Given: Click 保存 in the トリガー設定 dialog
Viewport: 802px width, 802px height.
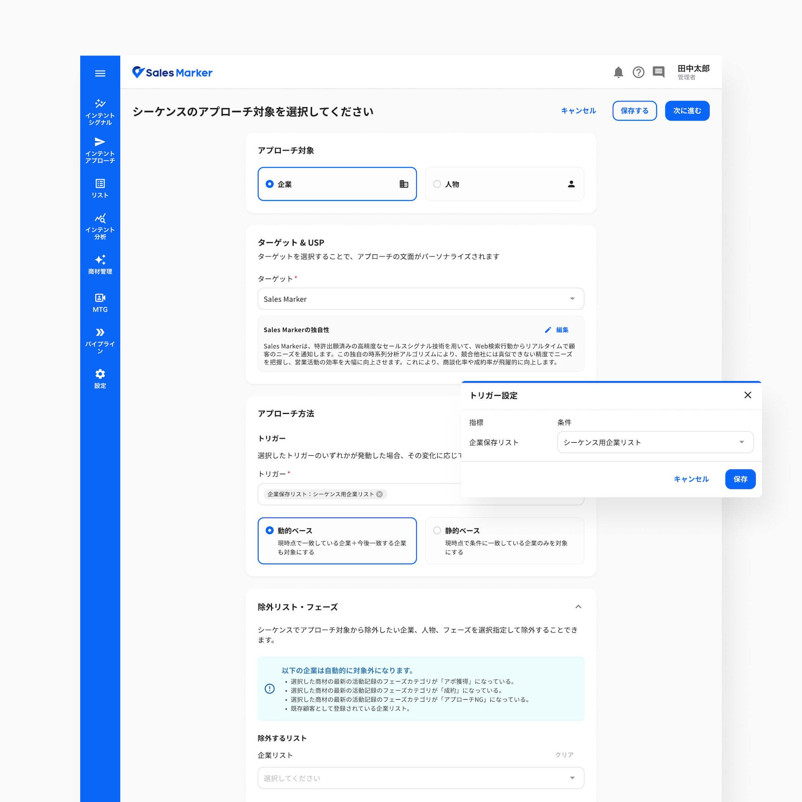Looking at the screenshot, I should tap(740, 479).
